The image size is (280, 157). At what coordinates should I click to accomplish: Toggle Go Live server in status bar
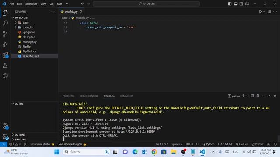click(x=241, y=144)
